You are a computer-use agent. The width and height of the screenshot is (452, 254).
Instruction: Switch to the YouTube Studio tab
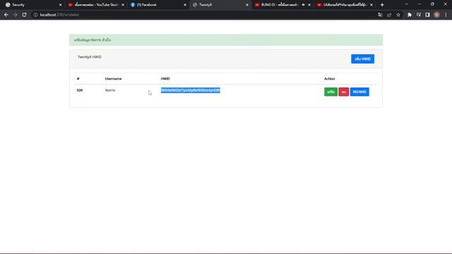[97, 5]
